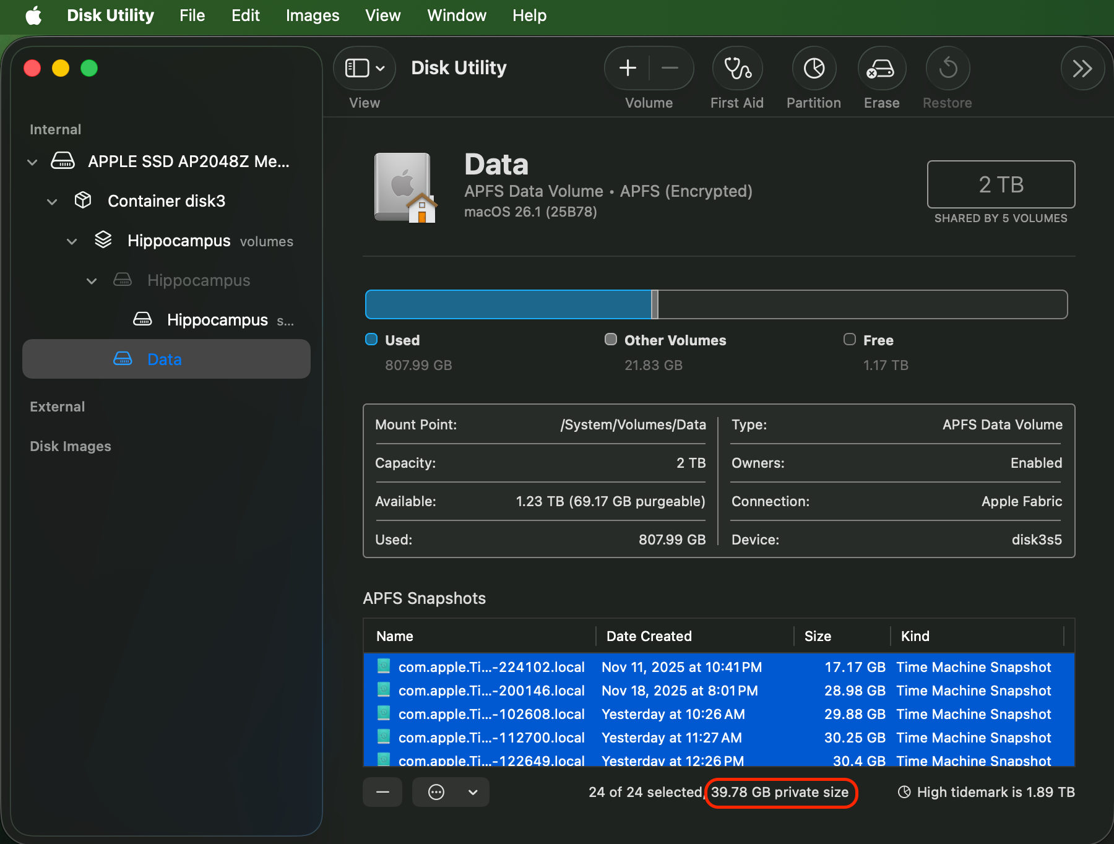Image resolution: width=1114 pixels, height=844 pixels.
Task: Open the snapshot actions dropdown chevron
Action: click(x=473, y=792)
